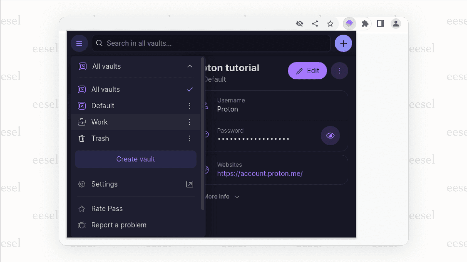Open the account.proton.me website link
This screenshot has height=262, width=467.
pos(260,174)
